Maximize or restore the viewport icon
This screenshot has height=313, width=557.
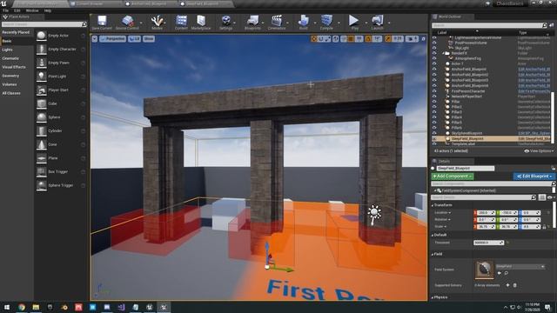[x=424, y=38]
